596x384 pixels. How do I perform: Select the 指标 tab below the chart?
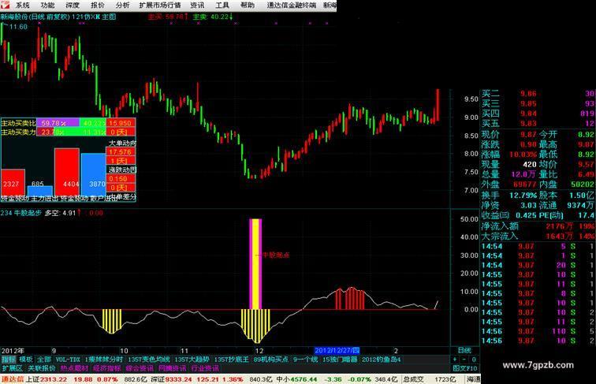point(8,360)
